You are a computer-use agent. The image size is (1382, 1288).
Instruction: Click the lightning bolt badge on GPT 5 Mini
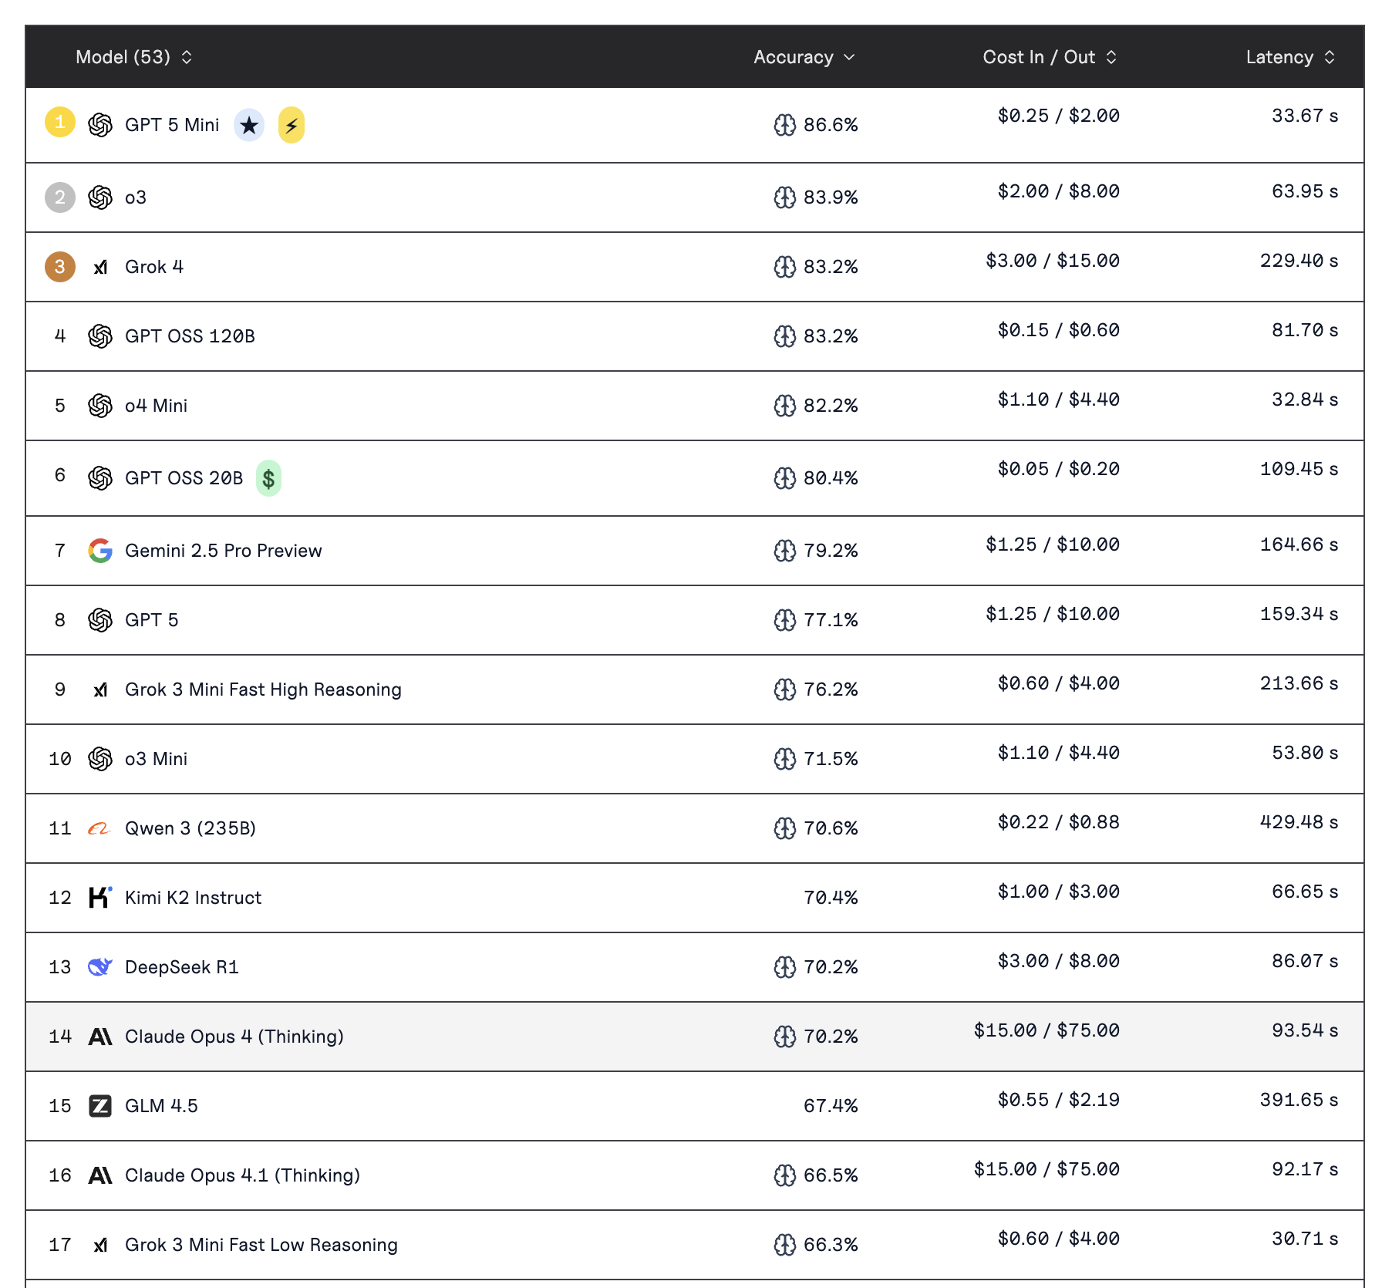[292, 125]
